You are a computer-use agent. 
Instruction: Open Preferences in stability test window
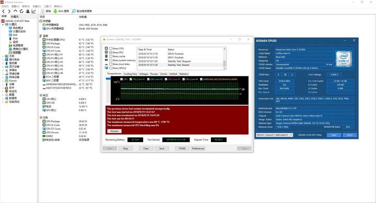point(198,148)
